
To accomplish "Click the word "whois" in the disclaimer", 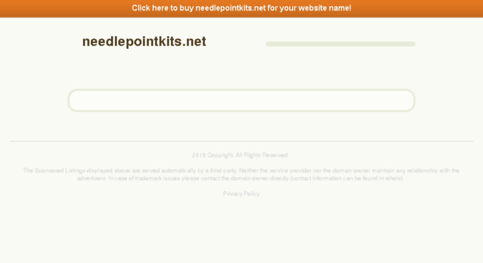I will 393,178.
